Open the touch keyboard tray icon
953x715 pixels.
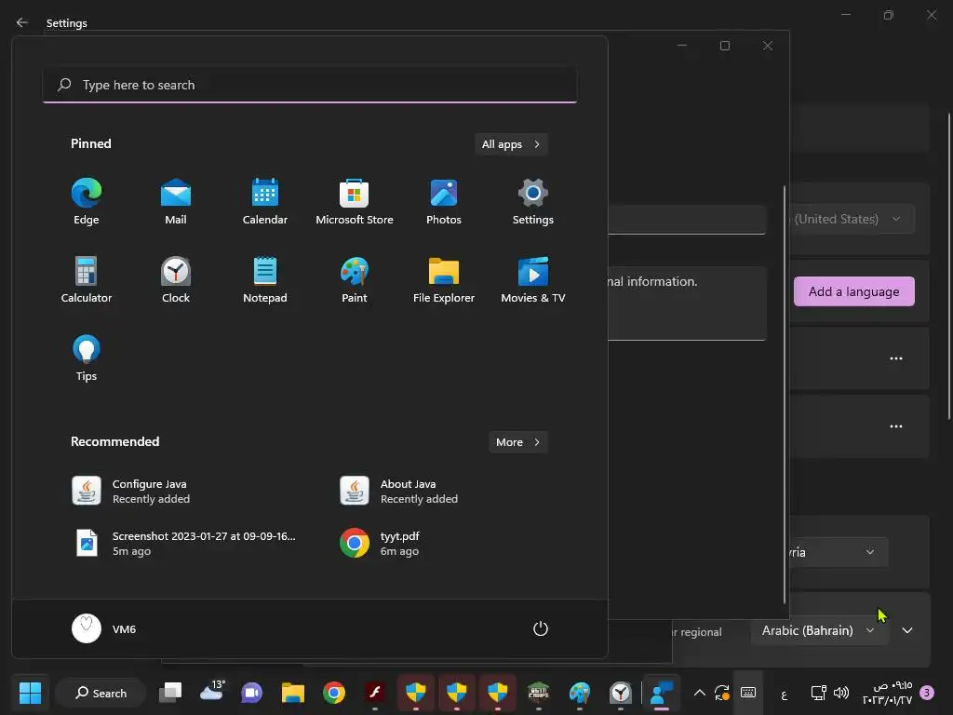click(x=748, y=693)
